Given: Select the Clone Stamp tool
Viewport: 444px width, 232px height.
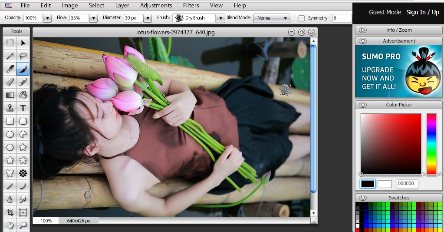Looking at the screenshot, I should click(x=10, y=108).
